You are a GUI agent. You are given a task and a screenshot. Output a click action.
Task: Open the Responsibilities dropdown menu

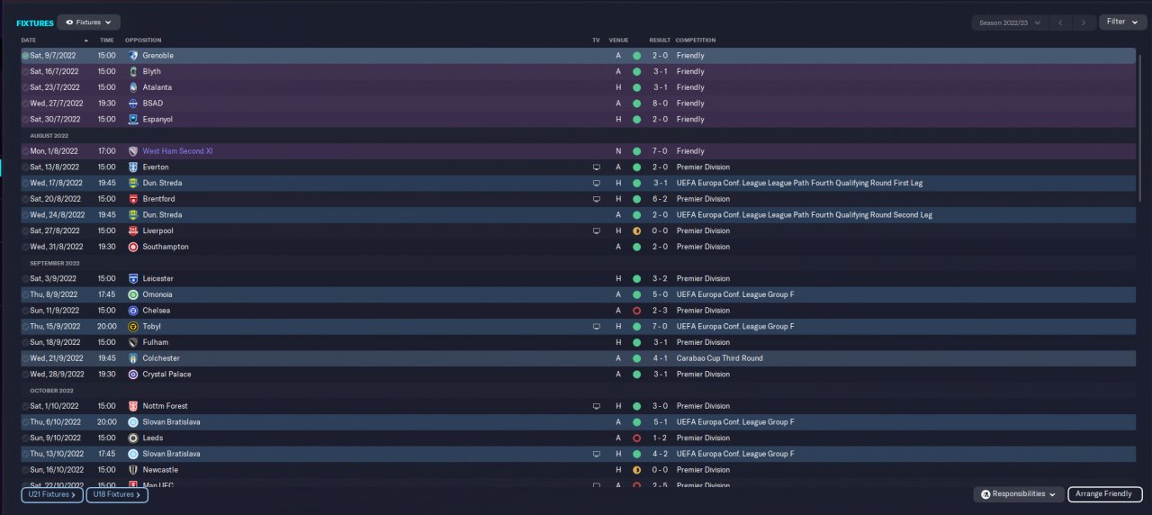tap(1018, 494)
